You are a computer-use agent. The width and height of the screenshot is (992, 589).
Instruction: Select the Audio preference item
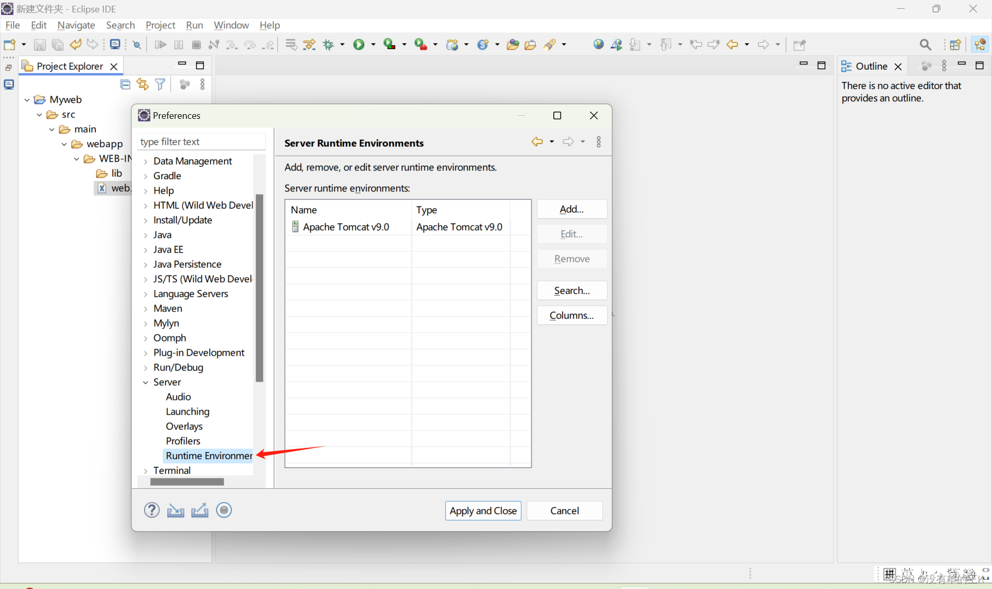click(178, 397)
